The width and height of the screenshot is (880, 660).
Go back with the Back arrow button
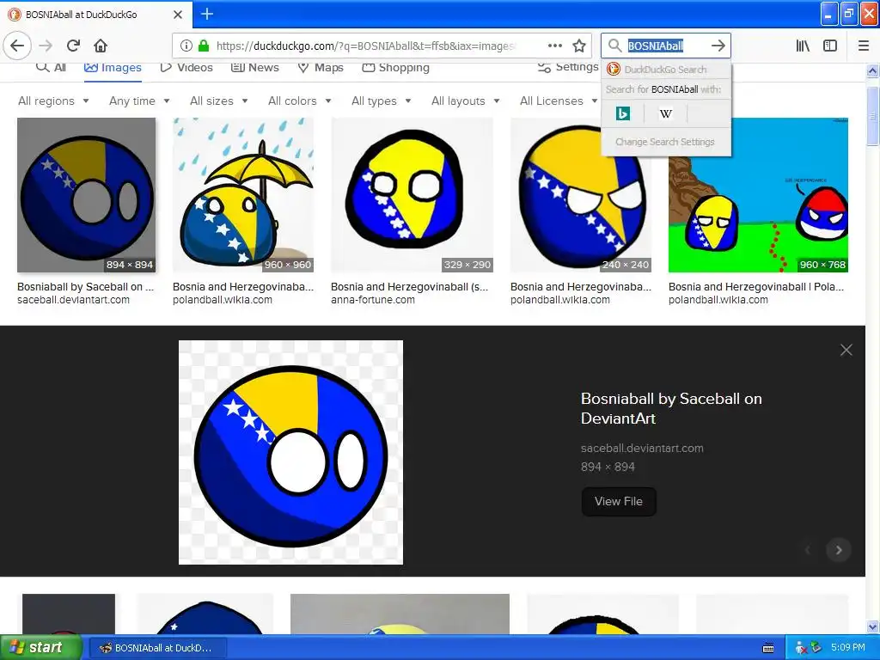[17, 46]
